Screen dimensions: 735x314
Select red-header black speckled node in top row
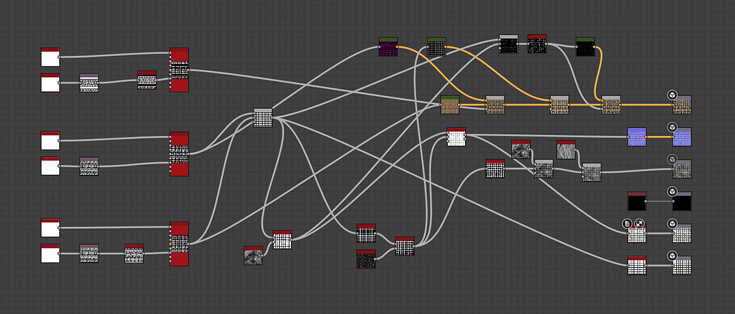coord(537,44)
